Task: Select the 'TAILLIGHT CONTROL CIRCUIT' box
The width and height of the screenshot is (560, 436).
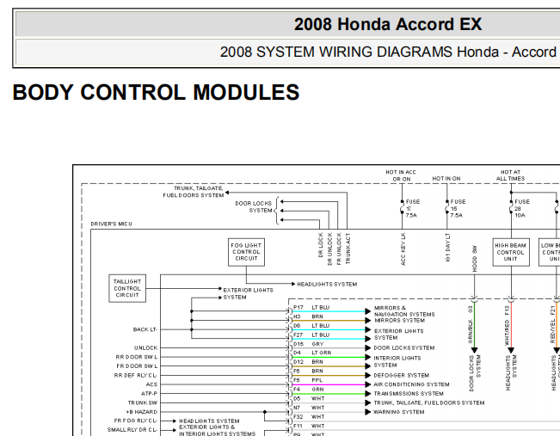Action: (127, 288)
